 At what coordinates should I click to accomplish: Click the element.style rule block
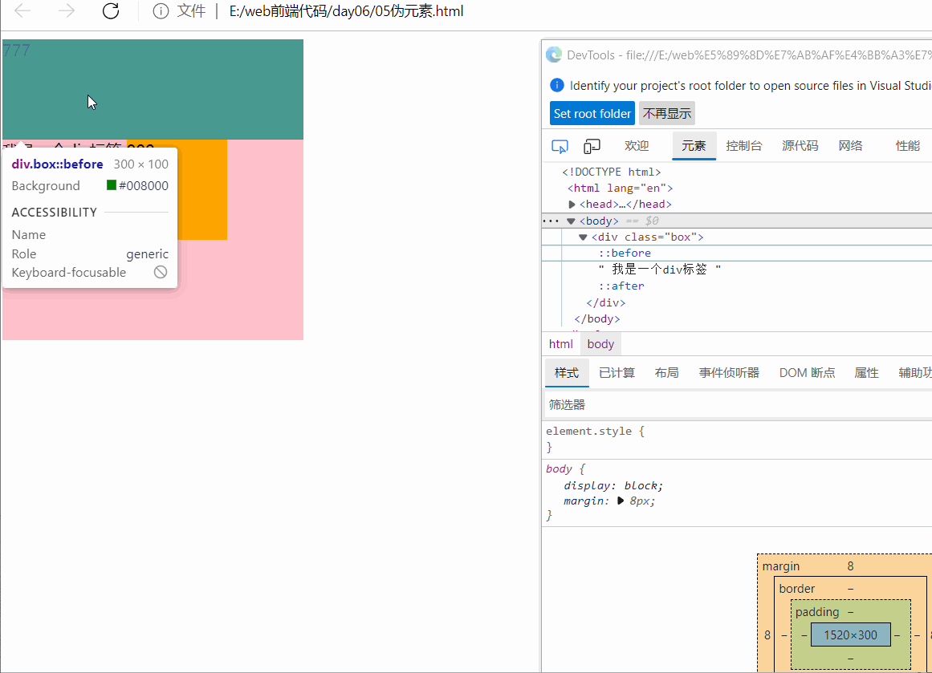tap(739, 439)
